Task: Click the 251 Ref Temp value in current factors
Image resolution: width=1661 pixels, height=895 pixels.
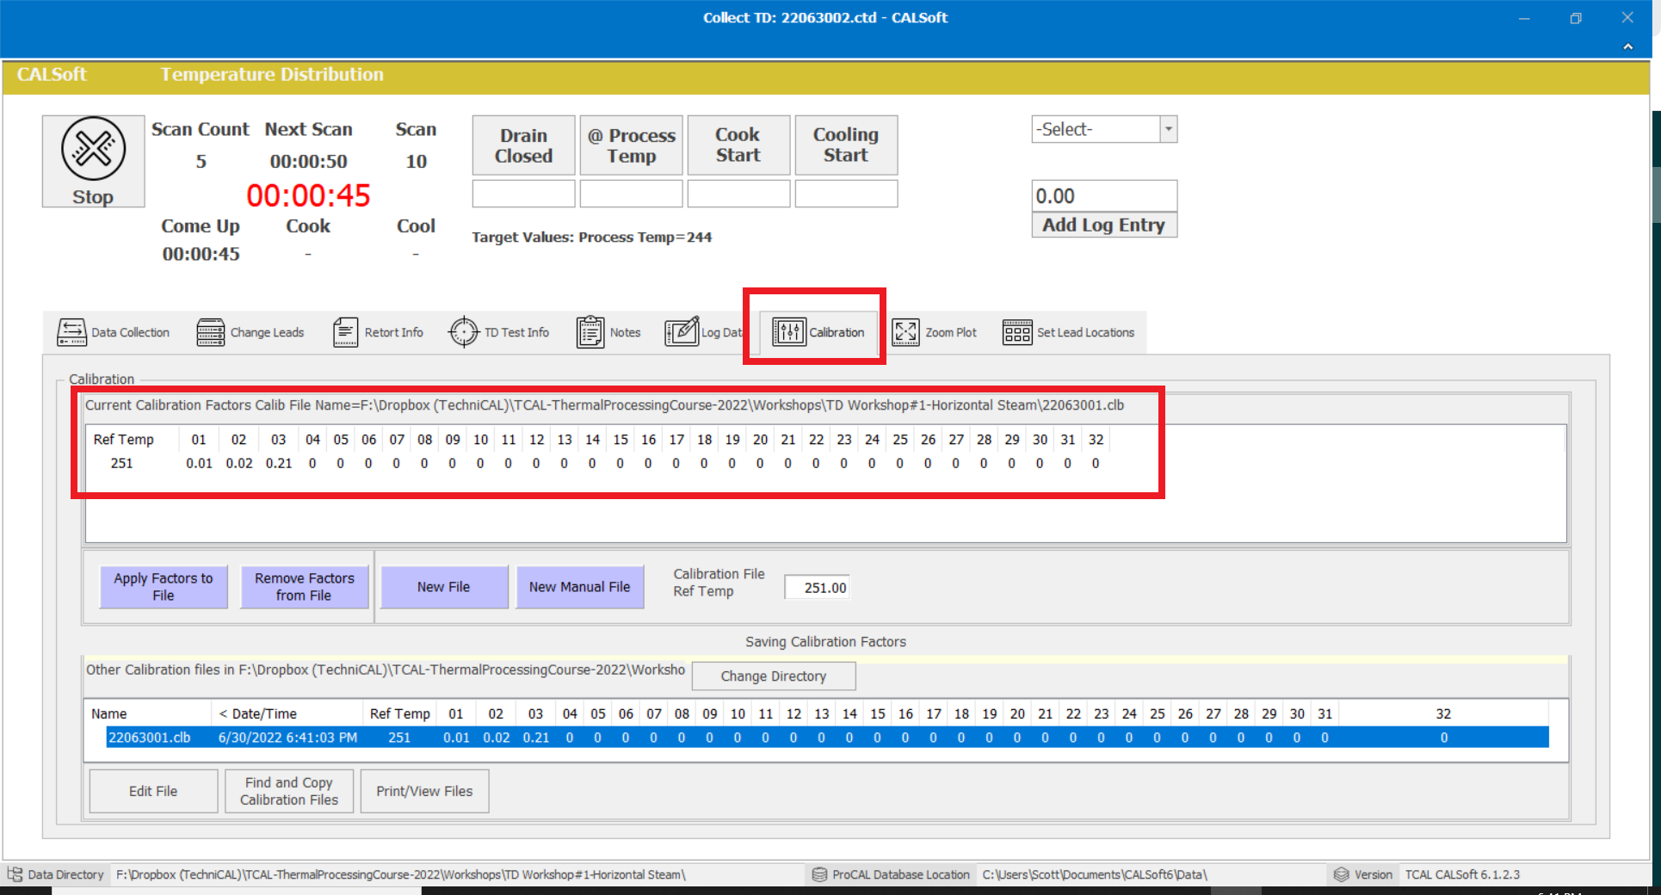Action: (122, 463)
